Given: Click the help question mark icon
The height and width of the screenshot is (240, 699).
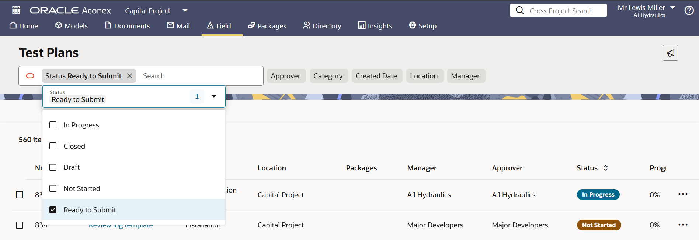Looking at the screenshot, I should pyautogui.click(x=689, y=11).
